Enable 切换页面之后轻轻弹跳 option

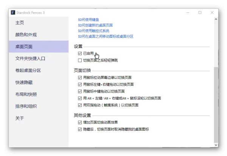pyautogui.click(x=80, y=60)
